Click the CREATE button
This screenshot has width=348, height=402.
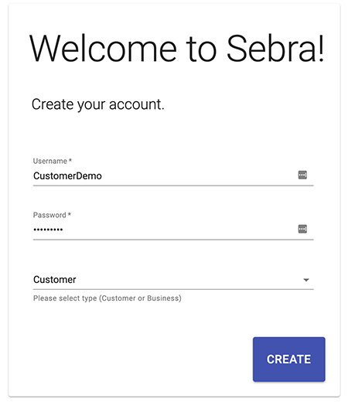[x=288, y=359]
